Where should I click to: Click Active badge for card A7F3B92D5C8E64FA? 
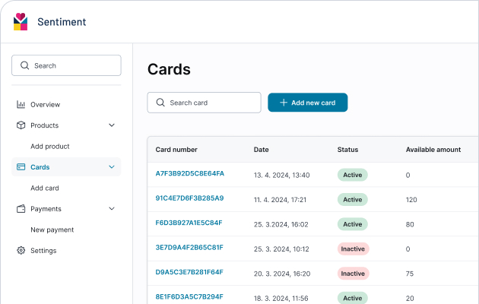353,175
